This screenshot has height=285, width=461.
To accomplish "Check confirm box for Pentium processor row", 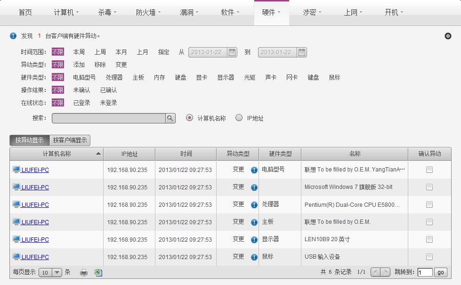I will click(x=429, y=204).
